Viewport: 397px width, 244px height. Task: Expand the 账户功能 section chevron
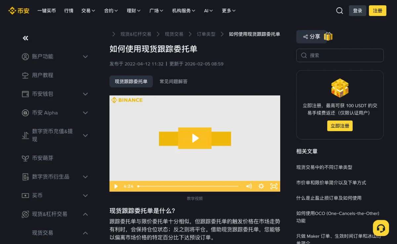(85, 57)
